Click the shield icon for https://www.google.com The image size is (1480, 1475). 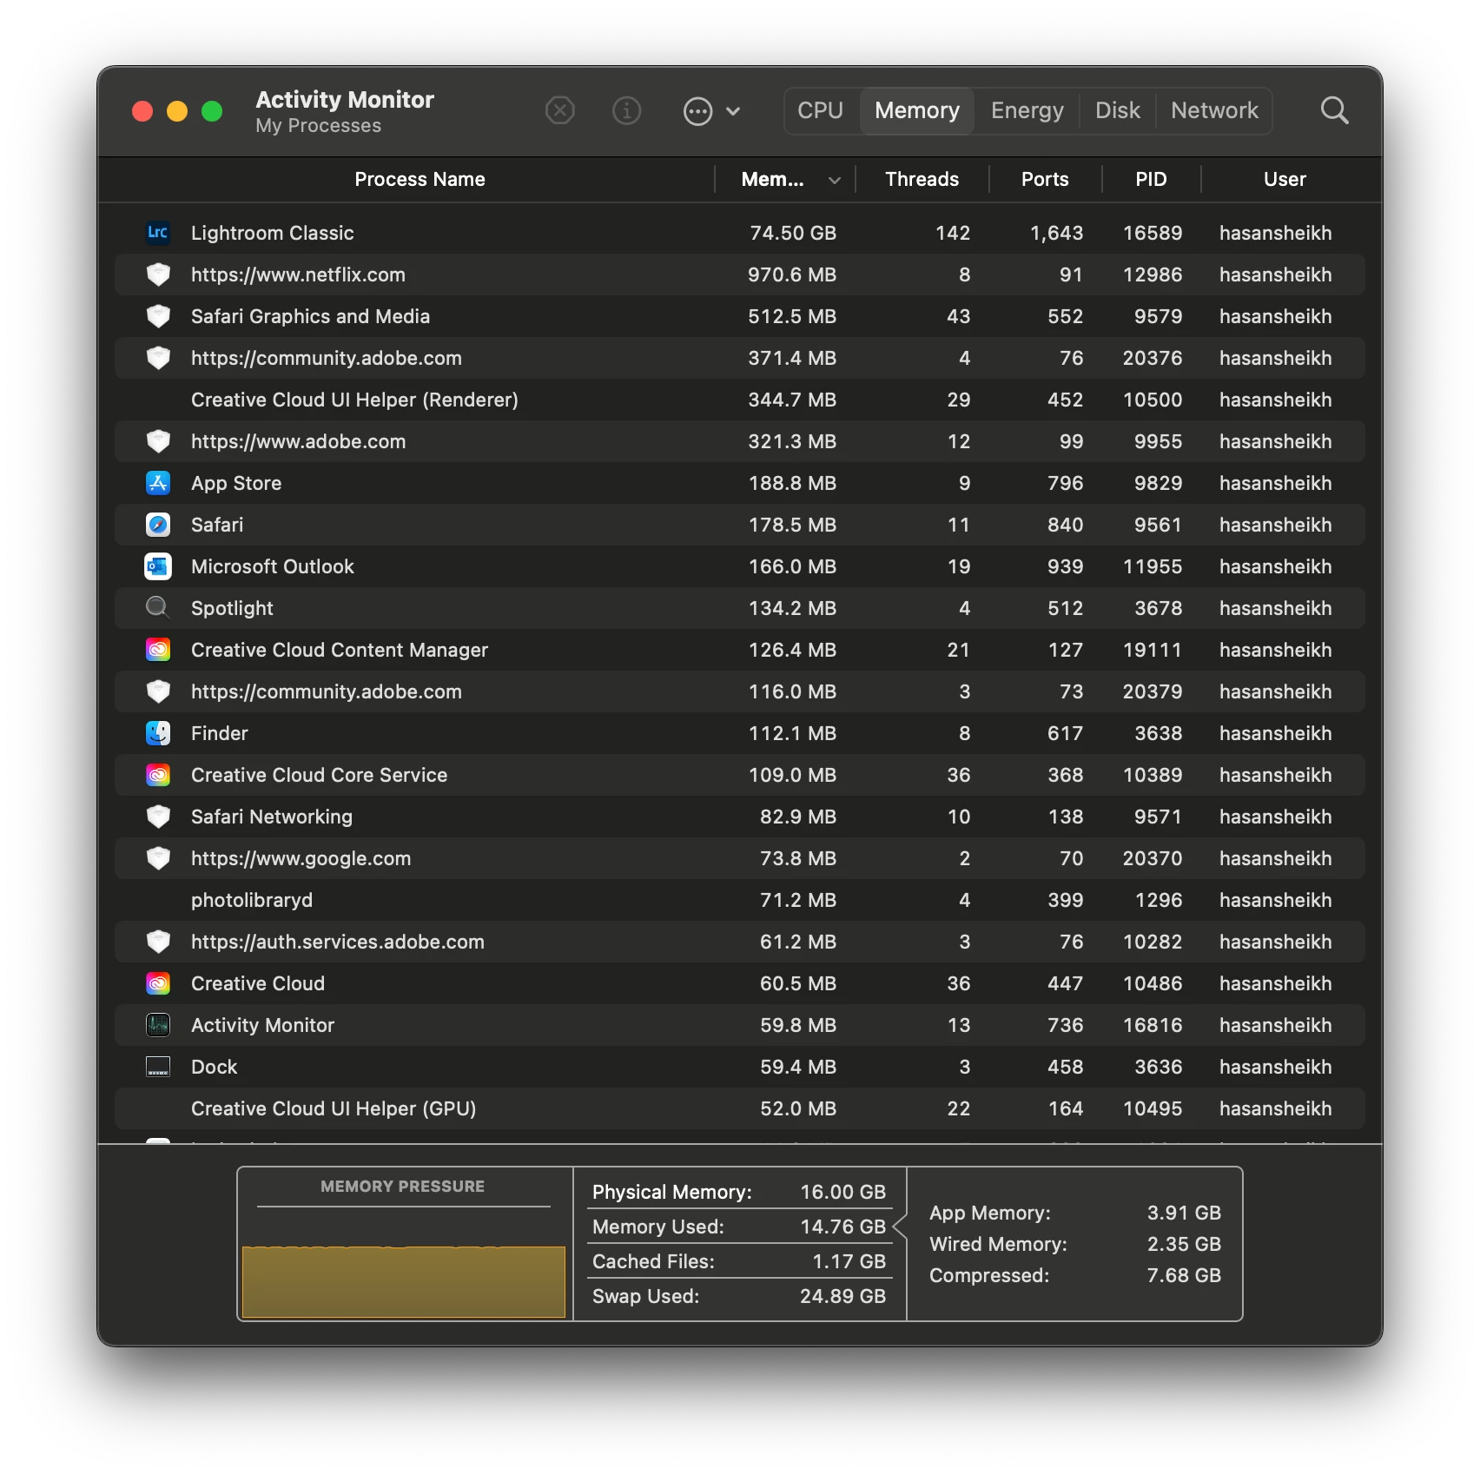pyautogui.click(x=158, y=858)
